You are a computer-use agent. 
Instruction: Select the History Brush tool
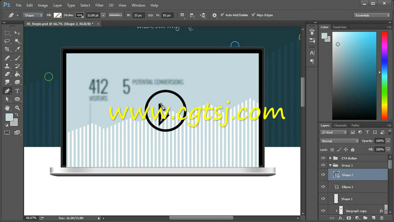click(17, 66)
